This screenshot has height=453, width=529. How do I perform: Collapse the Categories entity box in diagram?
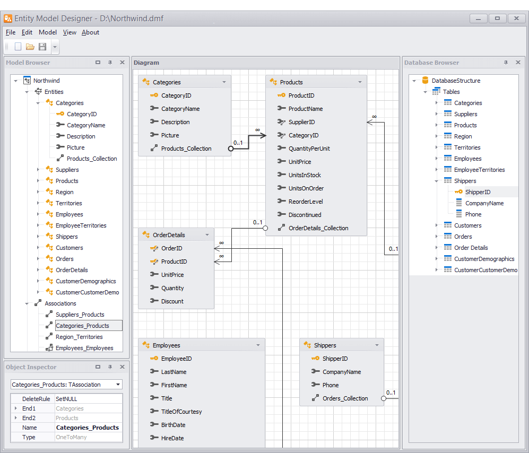[x=224, y=82]
